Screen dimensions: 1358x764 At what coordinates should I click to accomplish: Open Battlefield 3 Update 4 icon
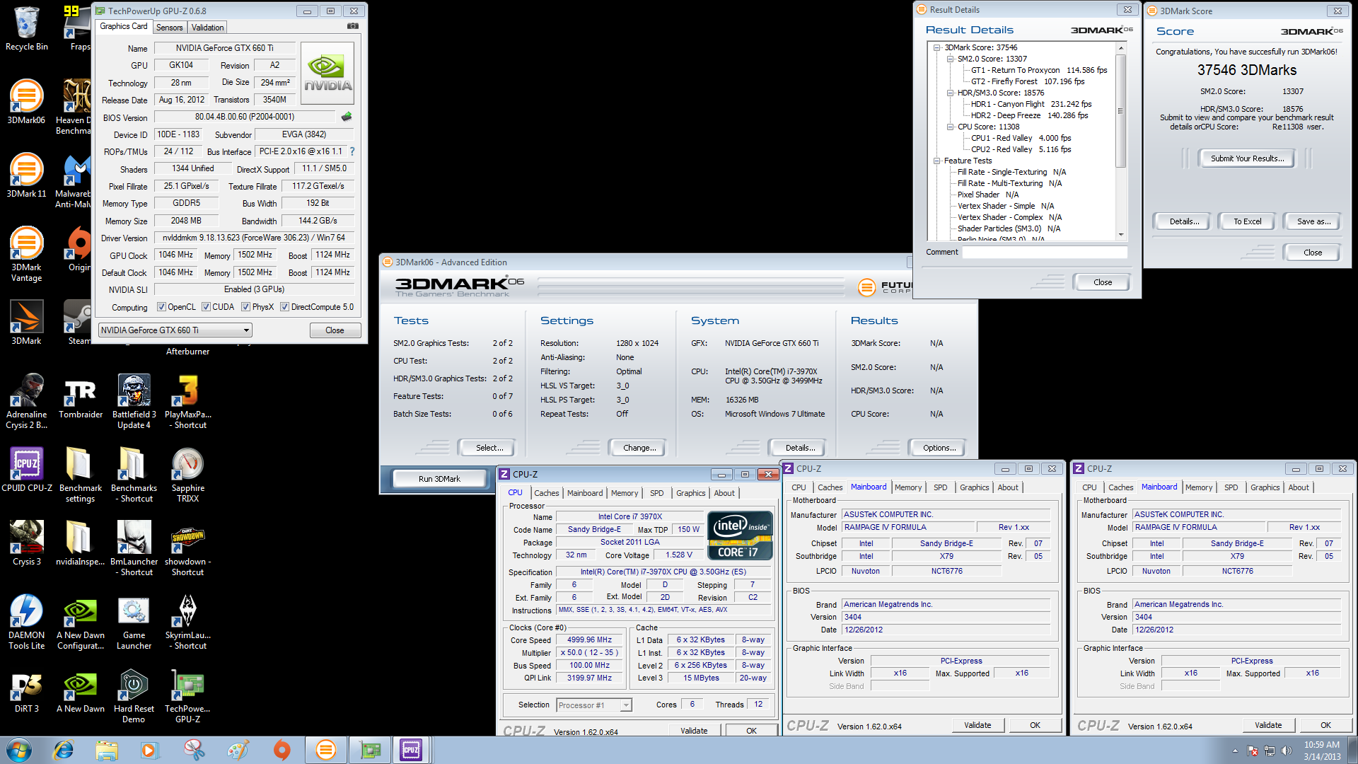tap(134, 400)
